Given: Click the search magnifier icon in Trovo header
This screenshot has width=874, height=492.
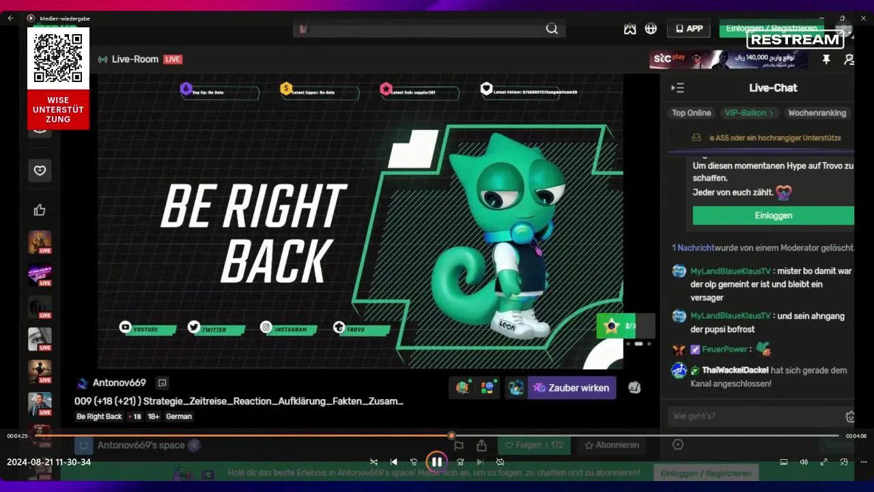Looking at the screenshot, I should pyautogui.click(x=552, y=29).
